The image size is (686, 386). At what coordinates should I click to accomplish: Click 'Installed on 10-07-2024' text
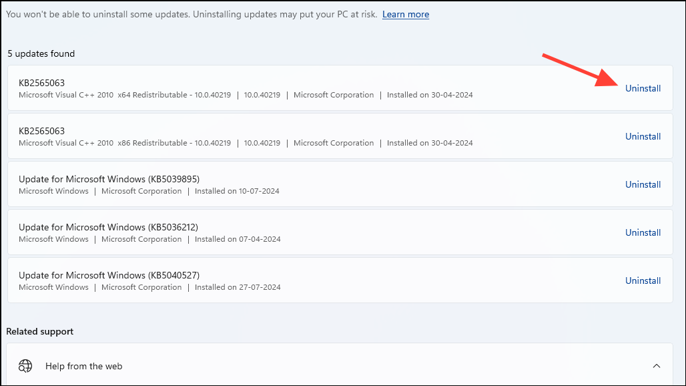point(237,191)
